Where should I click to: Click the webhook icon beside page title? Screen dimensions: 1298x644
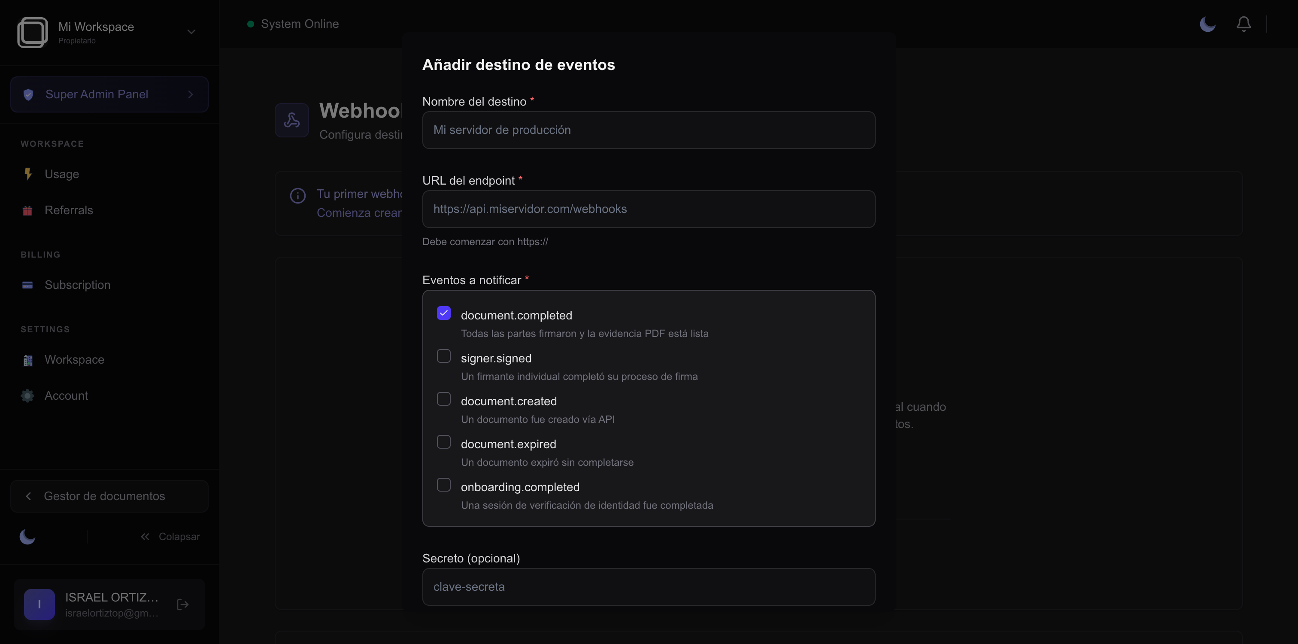292,120
